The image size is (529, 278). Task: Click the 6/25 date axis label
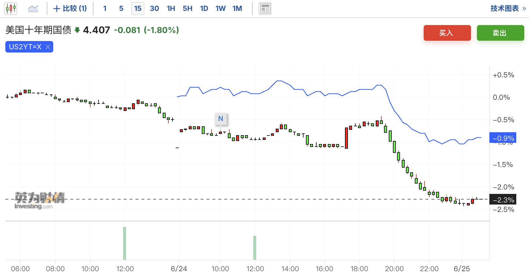pyautogui.click(x=462, y=269)
